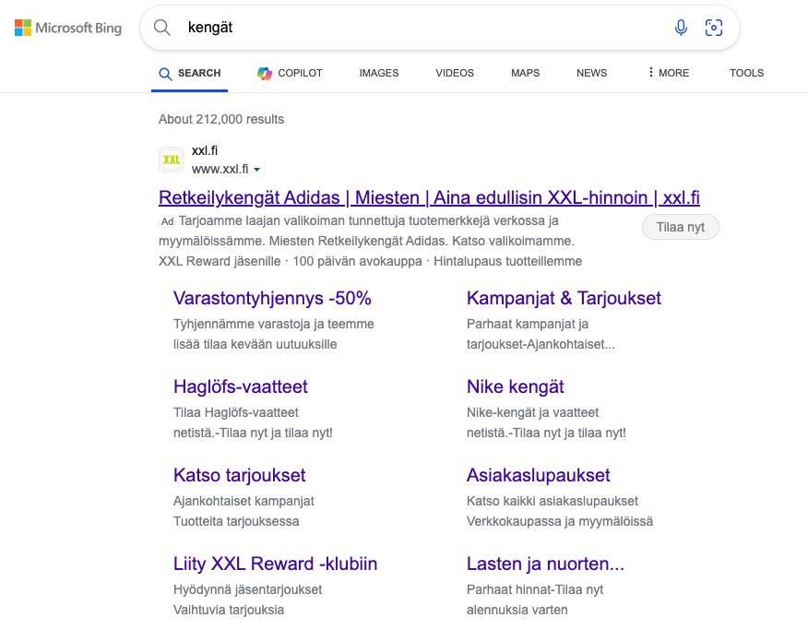Click the Hyödynnä jäsentarjoukset text
Screen dimensions: 808x641
click(x=247, y=590)
